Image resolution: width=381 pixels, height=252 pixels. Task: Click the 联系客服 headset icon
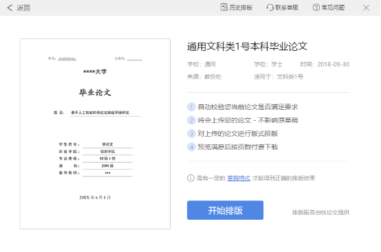pyautogui.click(x=270, y=8)
